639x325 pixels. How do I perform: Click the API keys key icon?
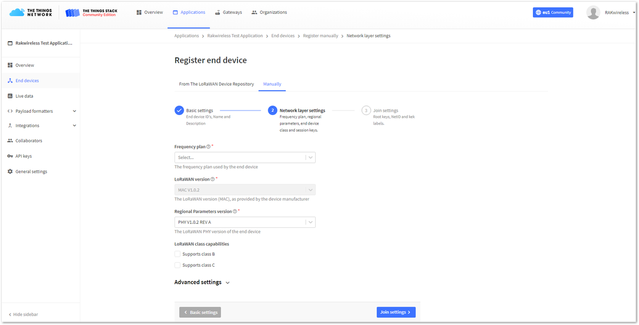(10, 156)
